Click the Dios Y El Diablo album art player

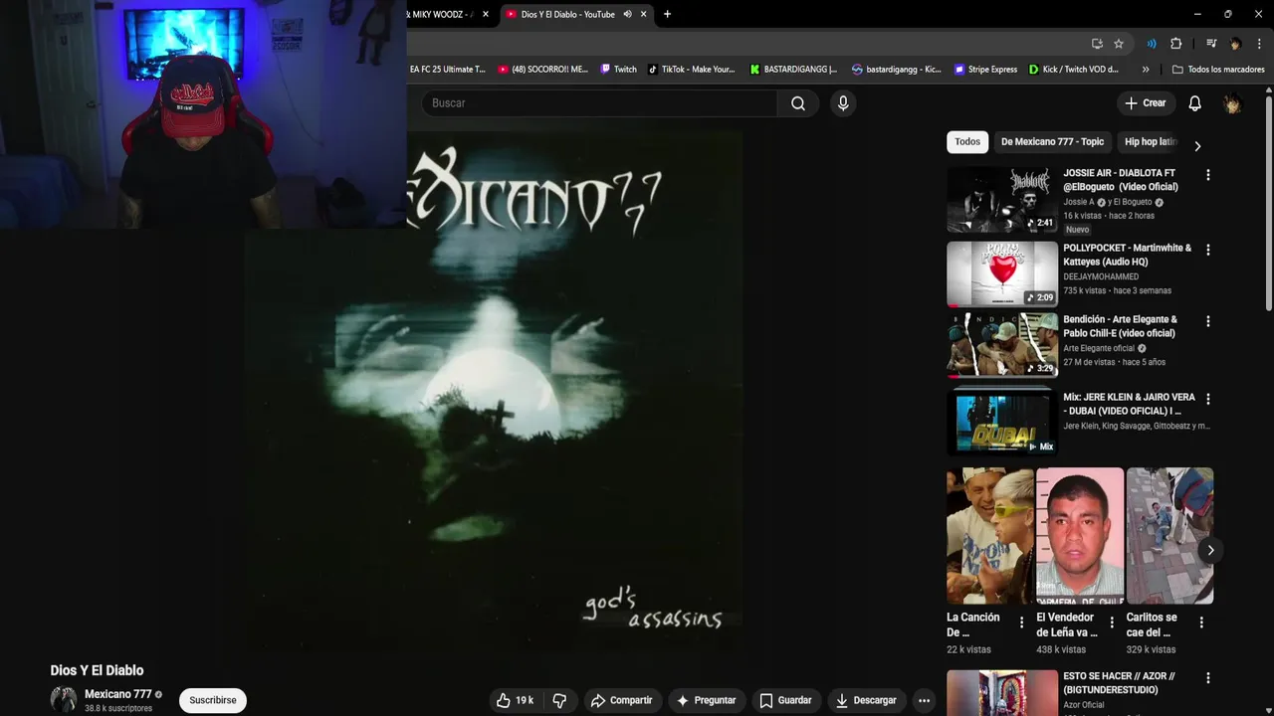tap(495, 391)
